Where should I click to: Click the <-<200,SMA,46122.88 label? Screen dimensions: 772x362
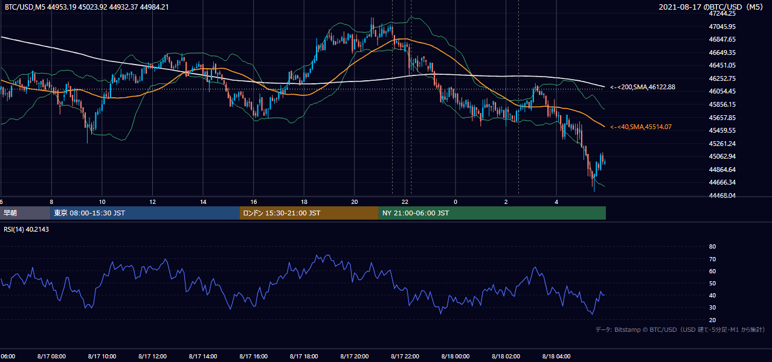click(643, 87)
